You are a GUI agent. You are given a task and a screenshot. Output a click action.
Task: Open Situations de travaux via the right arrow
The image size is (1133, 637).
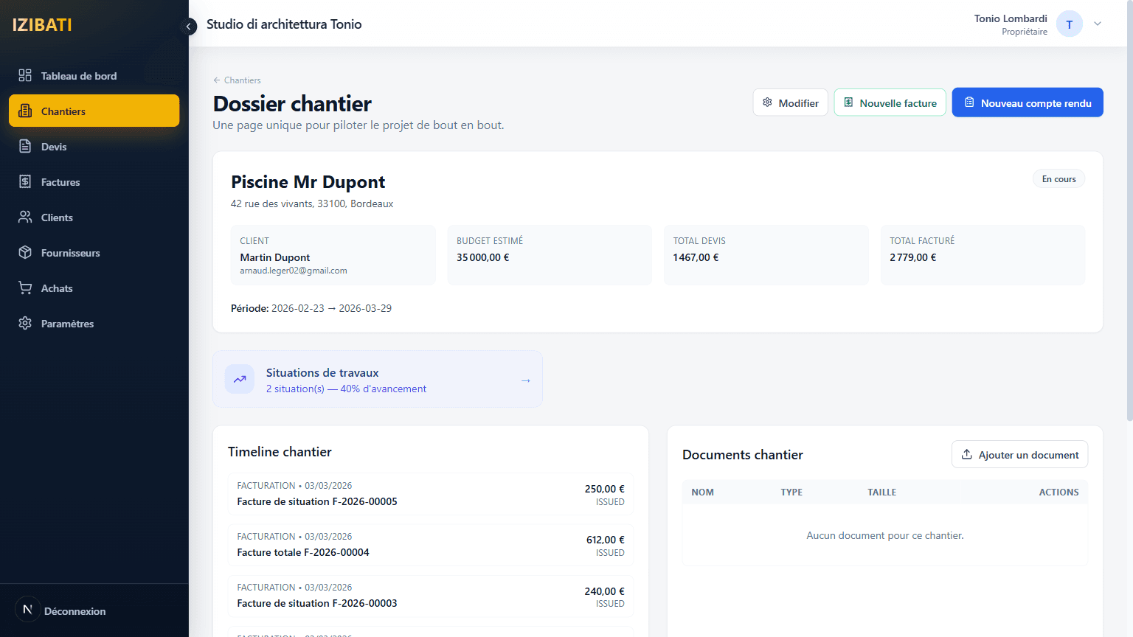point(525,380)
